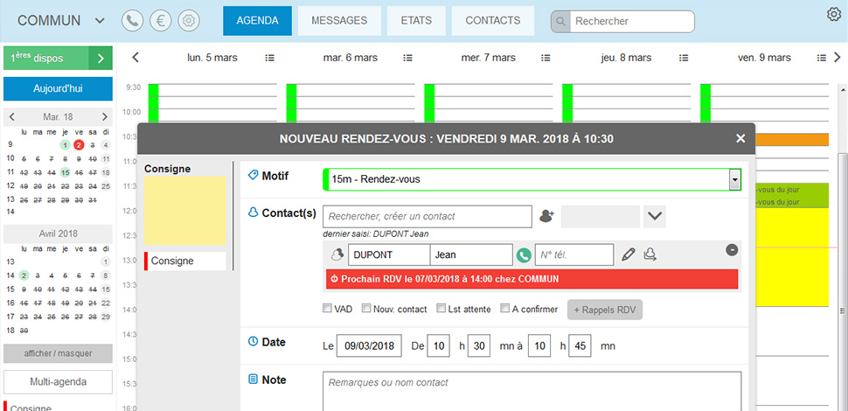Image resolution: width=848 pixels, height=411 pixels.
Task: Click the date field 09/03/2018
Action: click(369, 345)
